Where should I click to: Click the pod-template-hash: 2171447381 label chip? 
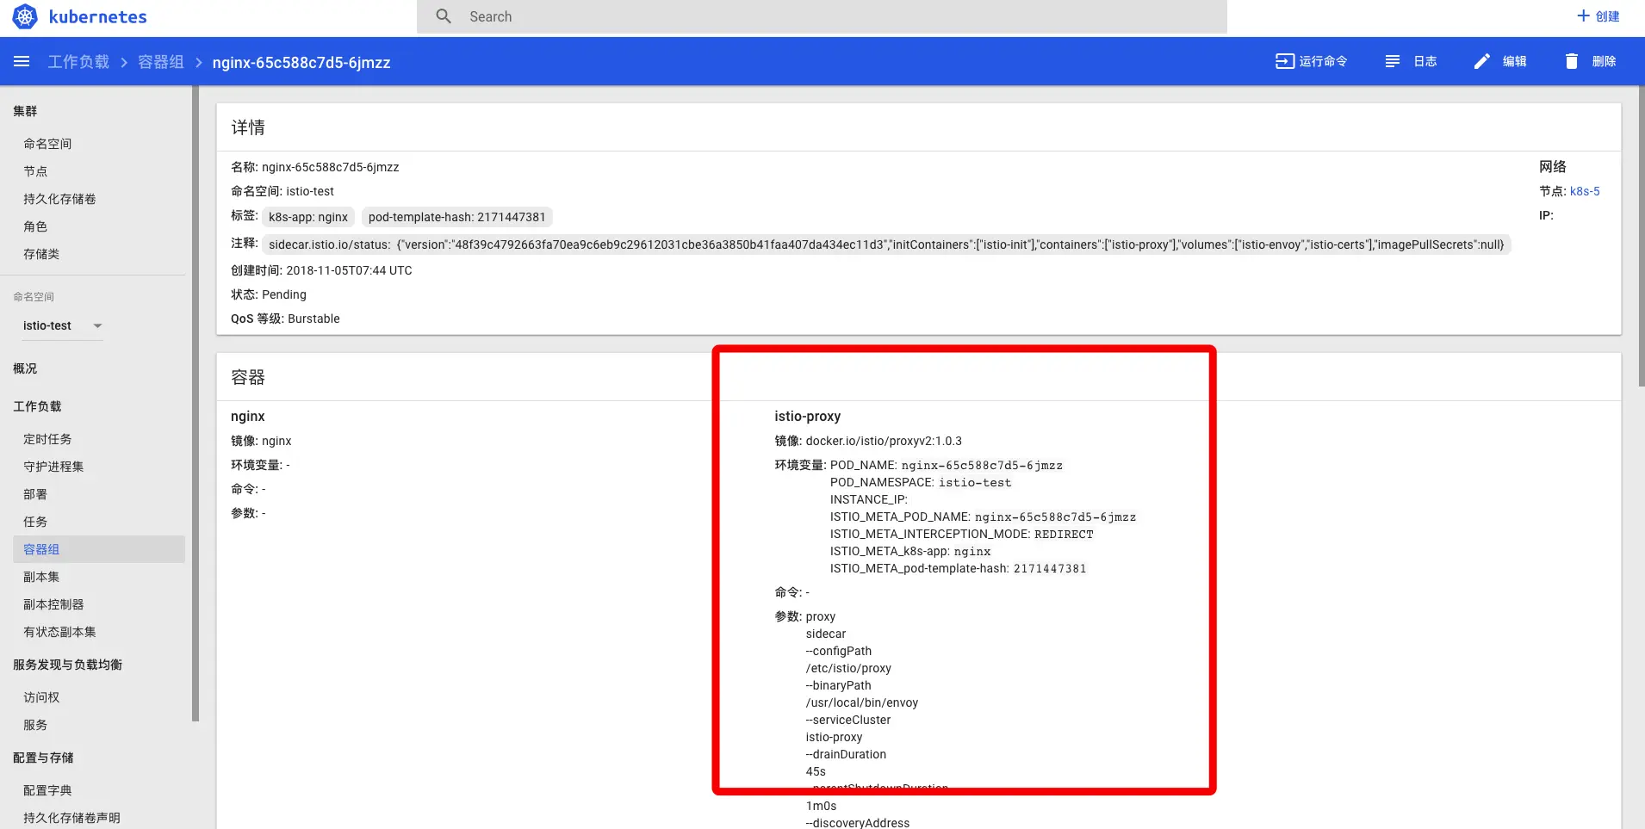pos(457,217)
